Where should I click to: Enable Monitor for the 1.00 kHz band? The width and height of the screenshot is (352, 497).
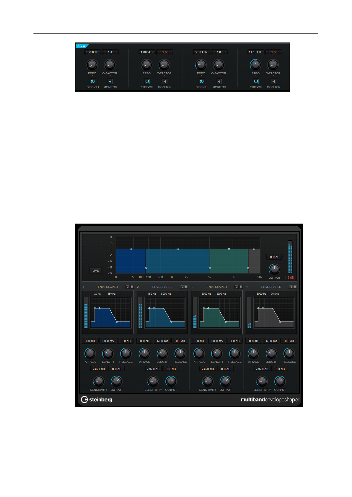(x=165, y=81)
